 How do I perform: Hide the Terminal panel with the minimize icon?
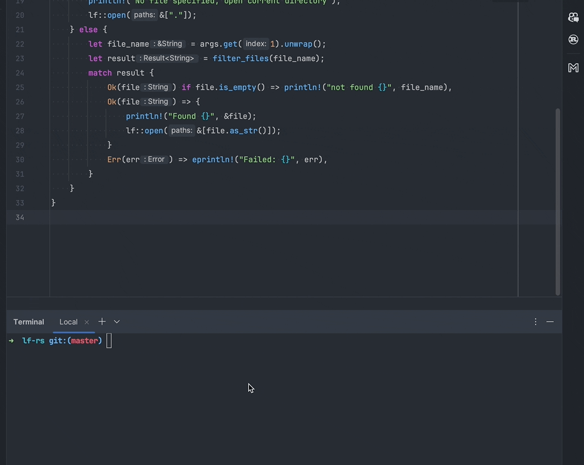[x=550, y=322]
